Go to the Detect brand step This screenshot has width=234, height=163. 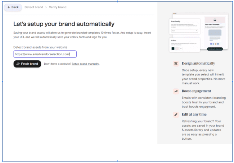point(33,7)
